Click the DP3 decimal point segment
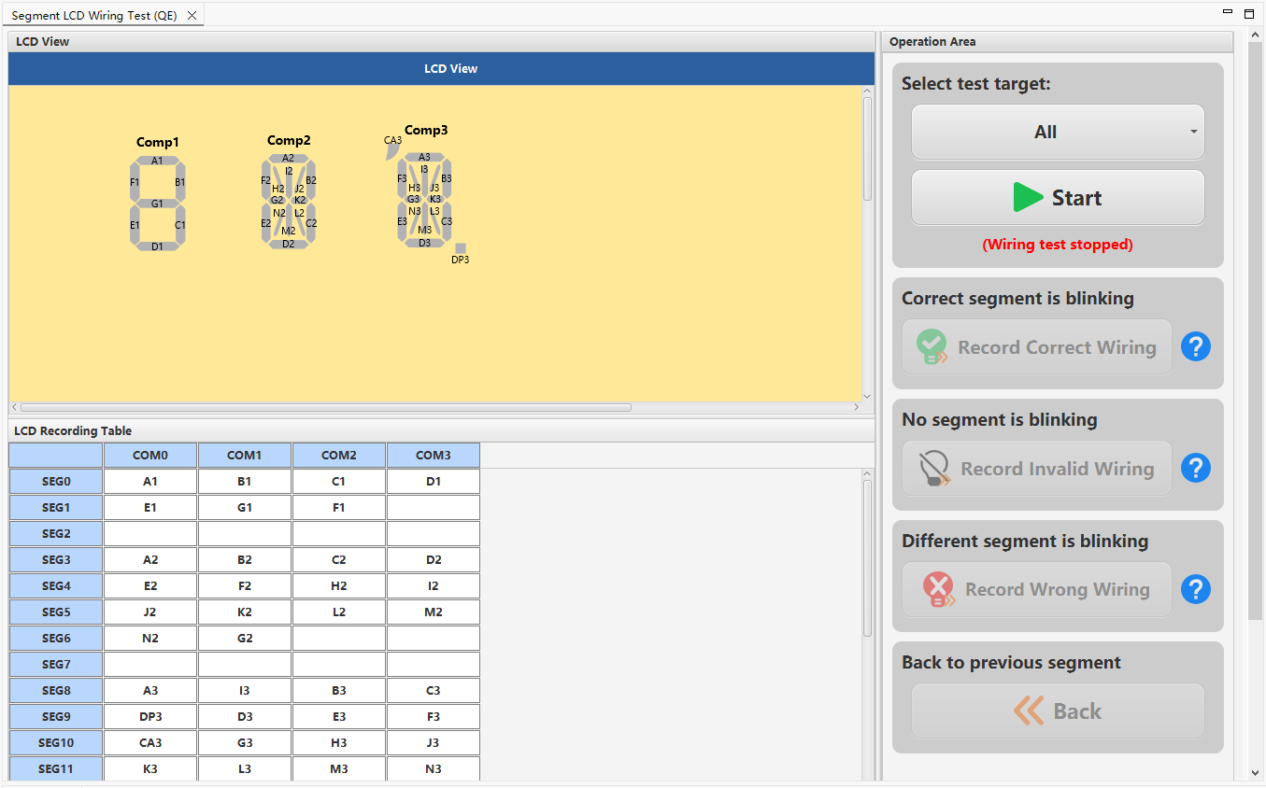The width and height of the screenshot is (1266, 788). click(x=461, y=248)
